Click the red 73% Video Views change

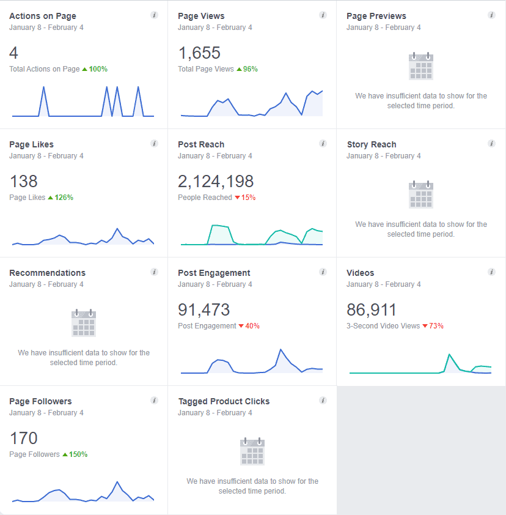point(433,326)
